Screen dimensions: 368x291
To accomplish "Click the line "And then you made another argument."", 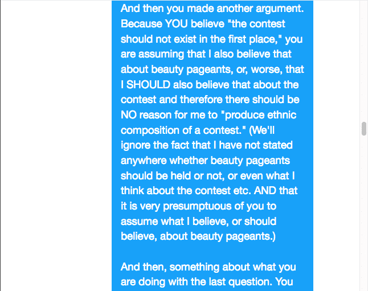I will tap(212, 9).
